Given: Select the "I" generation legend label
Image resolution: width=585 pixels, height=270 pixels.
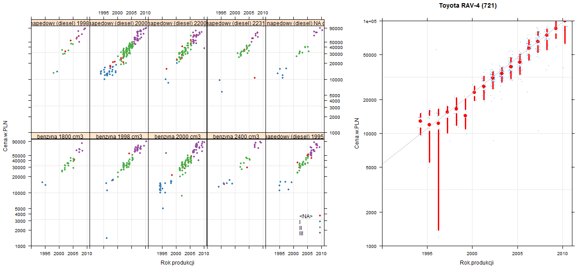Looking at the screenshot, I should (300, 222).
